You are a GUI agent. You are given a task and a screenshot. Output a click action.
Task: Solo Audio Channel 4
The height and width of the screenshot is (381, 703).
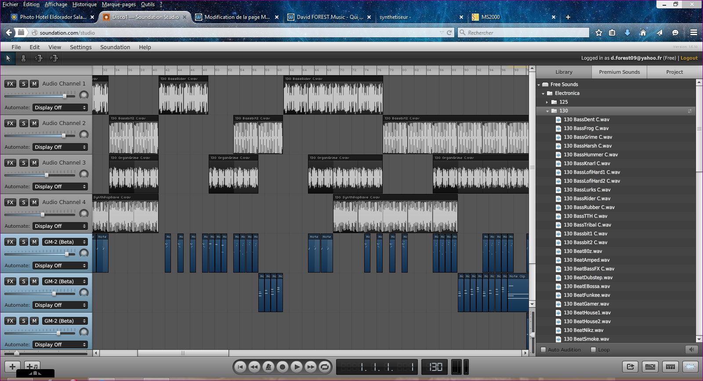[24, 202]
